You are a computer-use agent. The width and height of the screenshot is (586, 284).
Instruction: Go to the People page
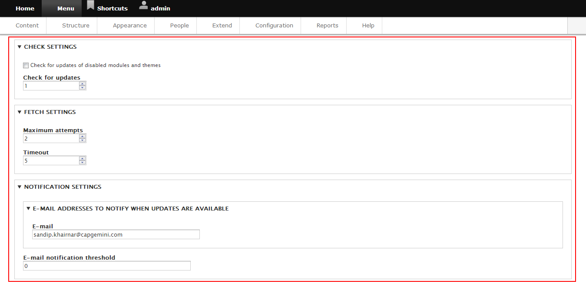(179, 26)
